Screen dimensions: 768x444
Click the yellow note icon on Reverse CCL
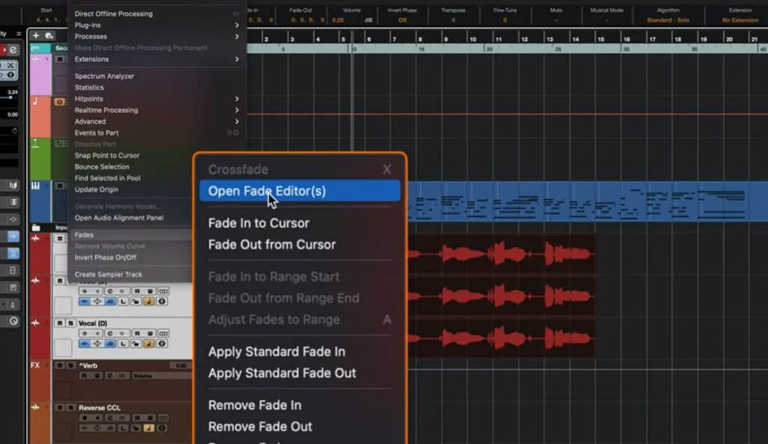(148, 428)
